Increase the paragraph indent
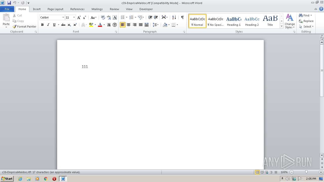The image size is (324, 182). [x=156, y=17]
